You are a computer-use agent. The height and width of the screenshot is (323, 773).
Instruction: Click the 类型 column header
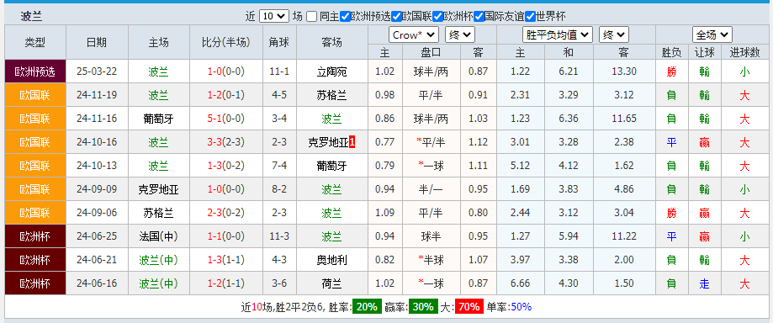35,42
